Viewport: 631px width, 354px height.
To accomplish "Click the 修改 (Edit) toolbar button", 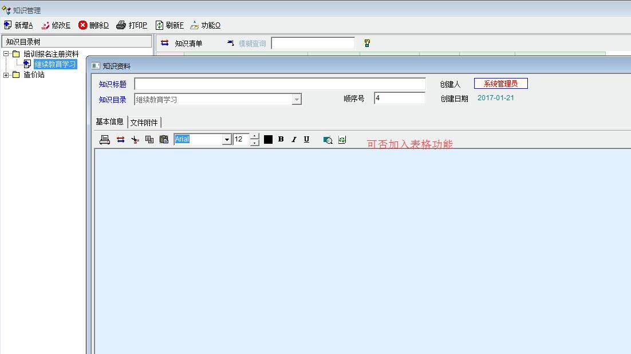I will (56, 25).
